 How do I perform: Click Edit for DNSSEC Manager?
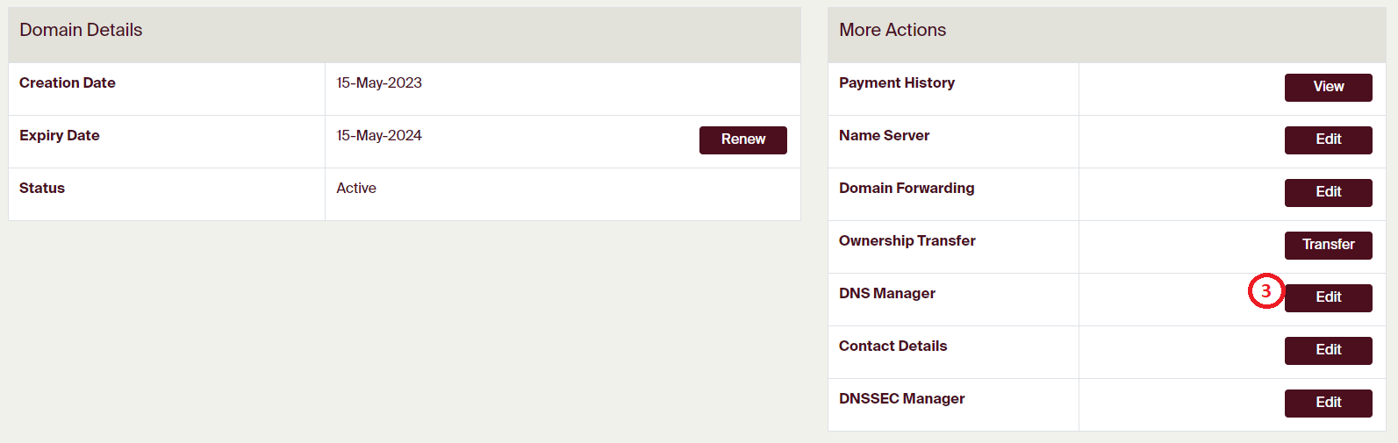[x=1328, y=403]
